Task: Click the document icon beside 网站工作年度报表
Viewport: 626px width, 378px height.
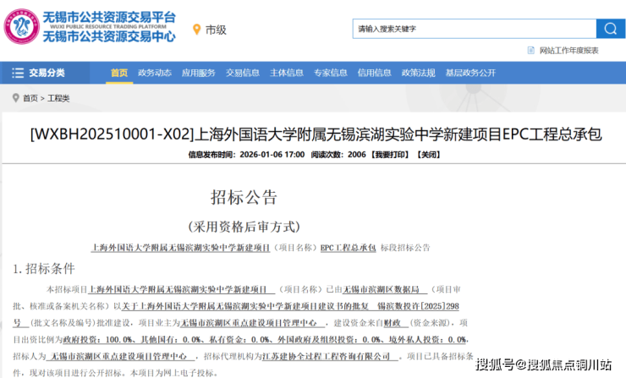Action: pos(531,50)
